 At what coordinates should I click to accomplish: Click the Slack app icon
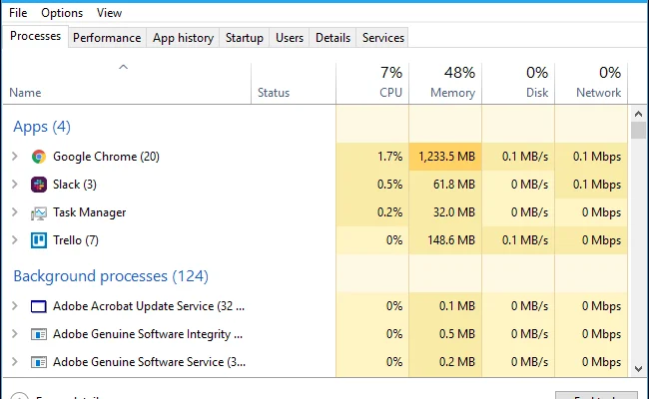tap(39, 185)
